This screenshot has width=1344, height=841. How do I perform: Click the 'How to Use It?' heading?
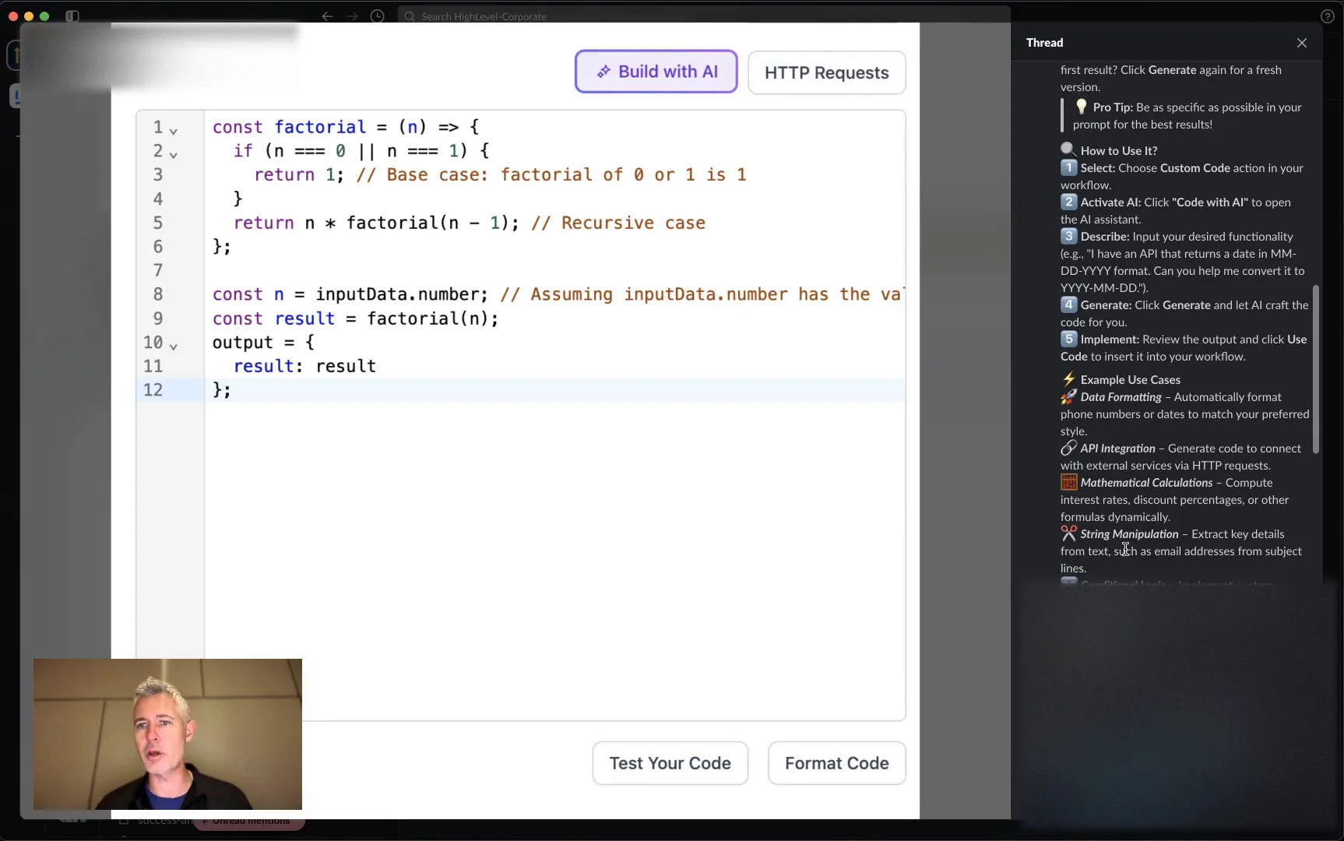pyautogui.click(x=1118, y=151)
